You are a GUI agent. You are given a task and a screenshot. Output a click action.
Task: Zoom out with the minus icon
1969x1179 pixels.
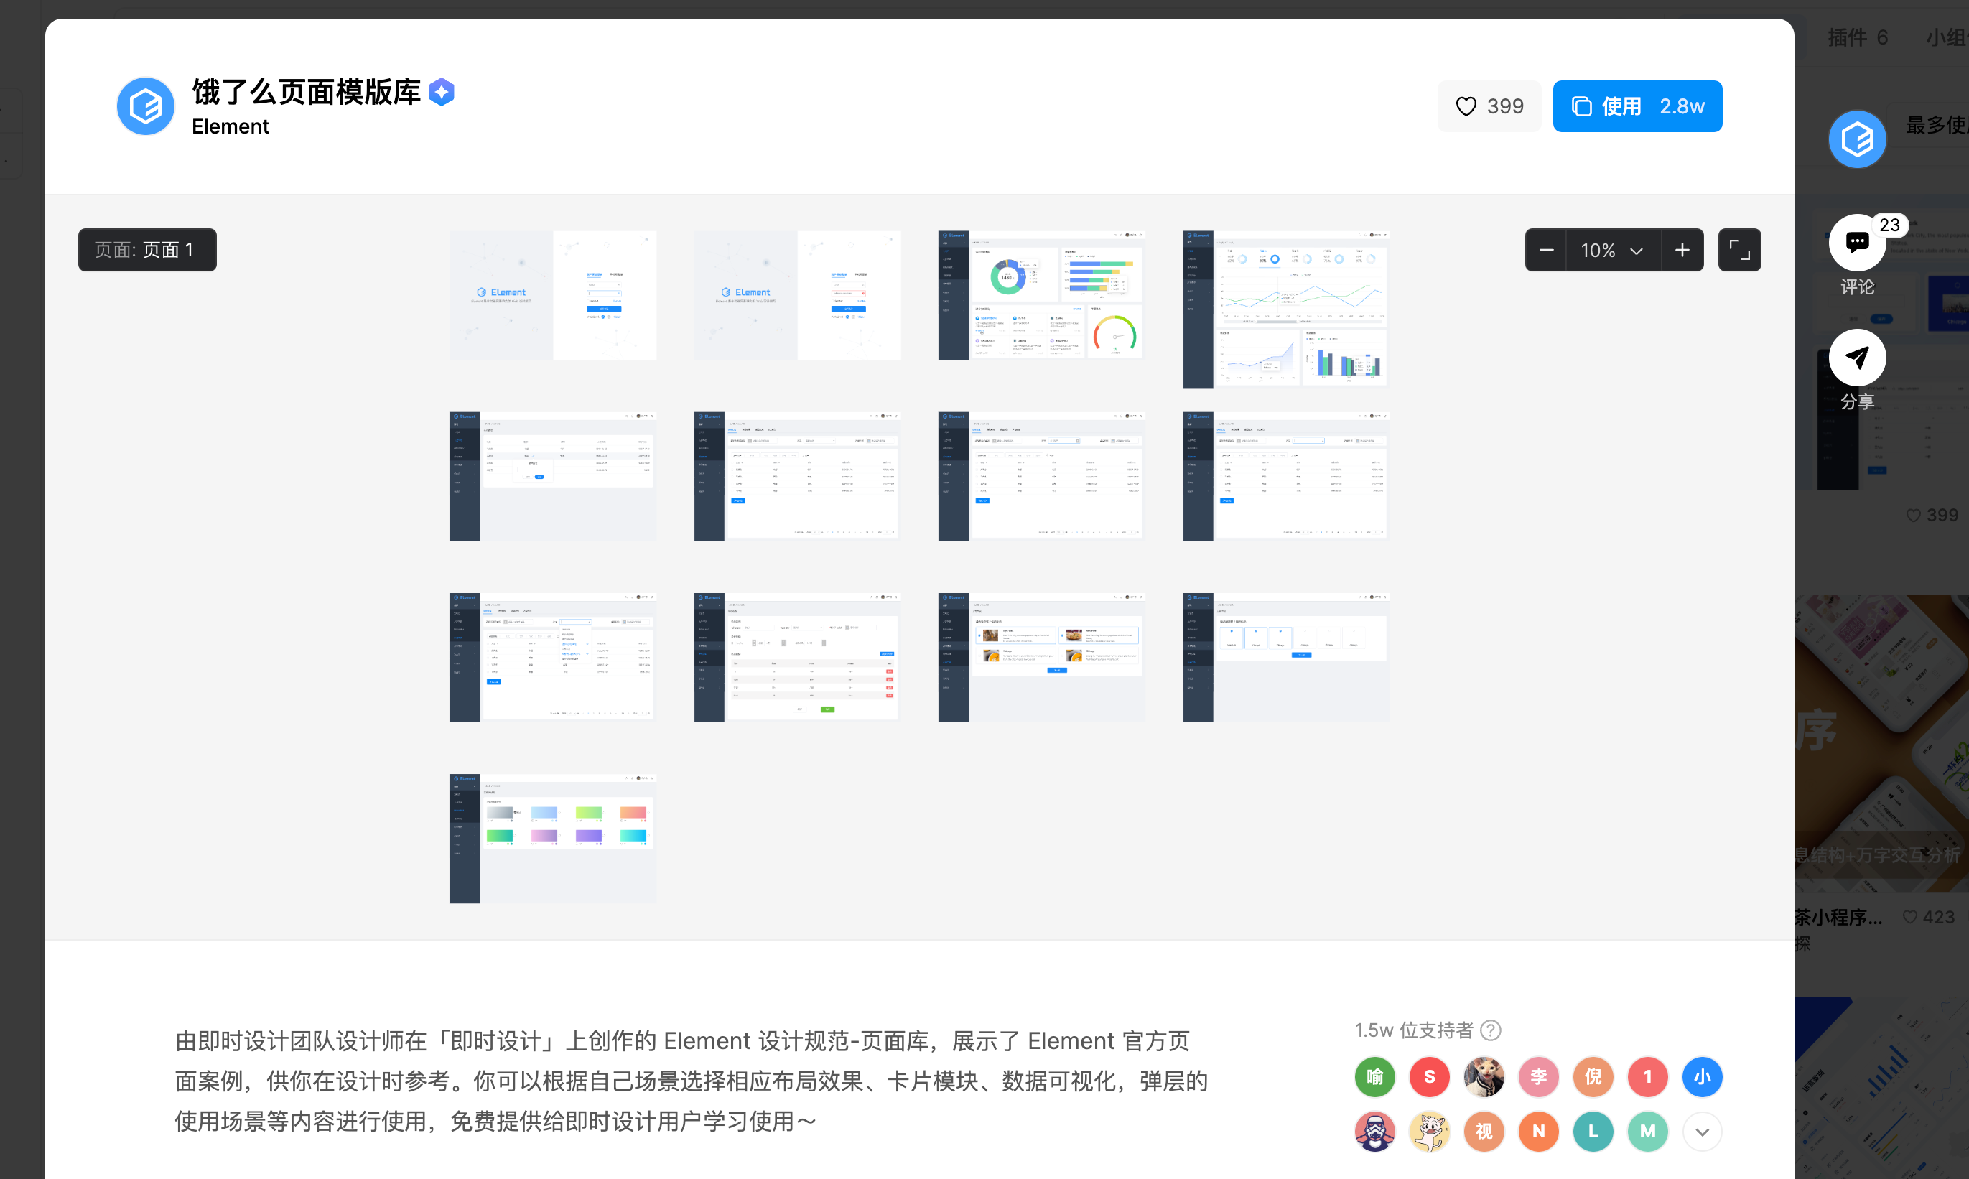[1545, 251]
